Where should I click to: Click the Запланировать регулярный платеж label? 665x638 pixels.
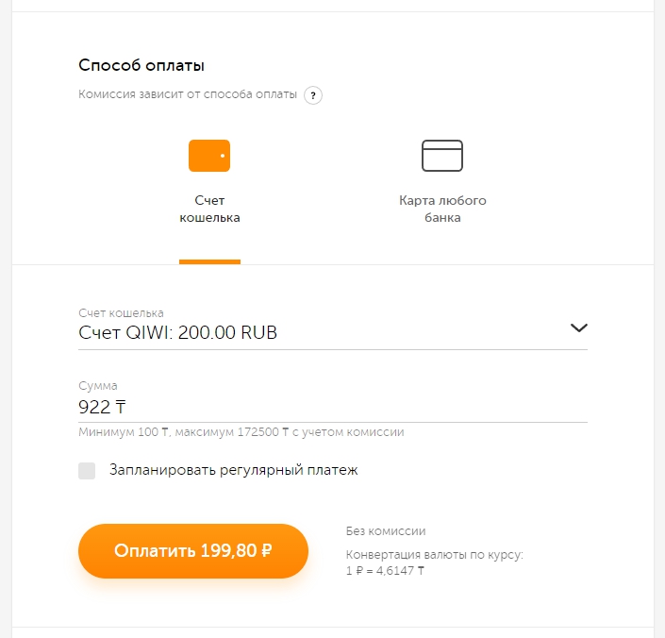coord(234,470)
